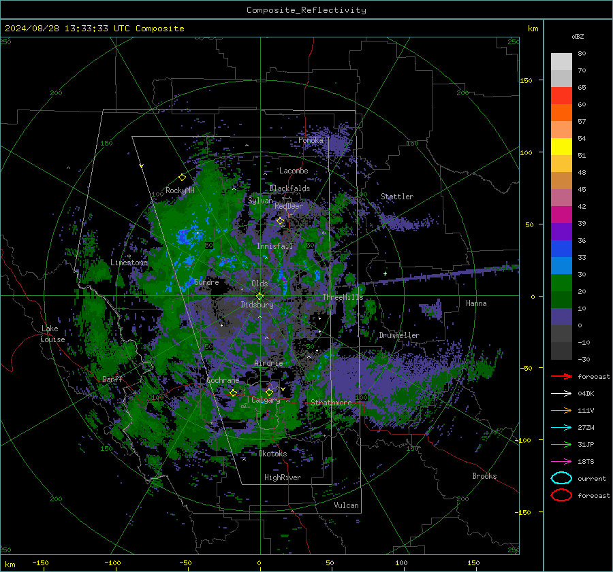This screenshot has width=613, height=572.
Task: Click the Blackfalds town label
Action: 289,188
